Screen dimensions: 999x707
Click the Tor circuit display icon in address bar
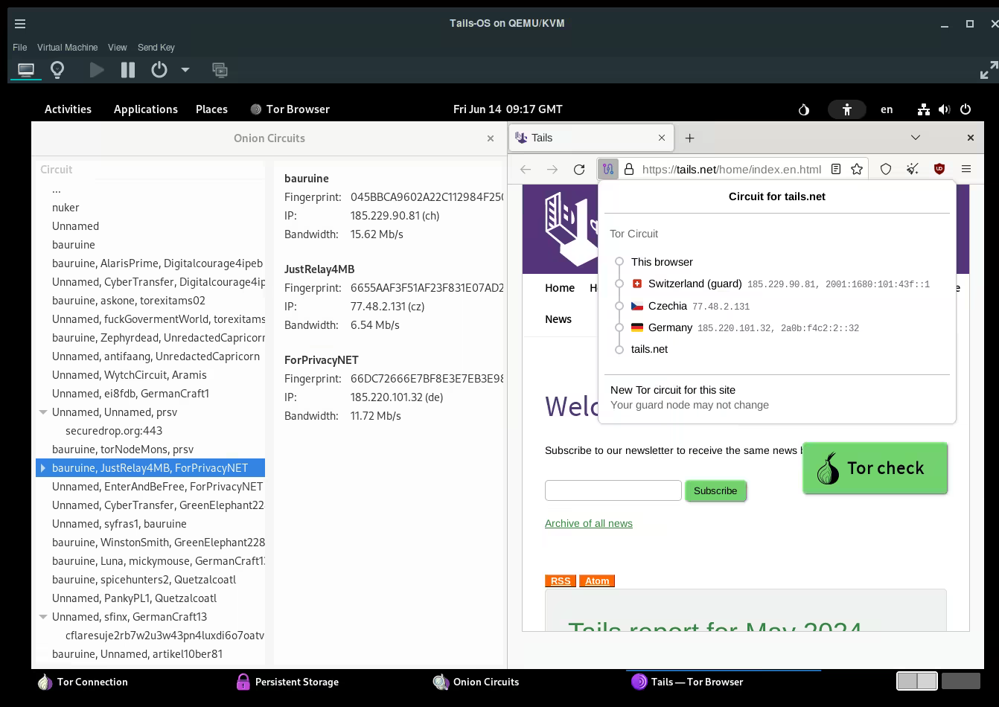(608, 169)
